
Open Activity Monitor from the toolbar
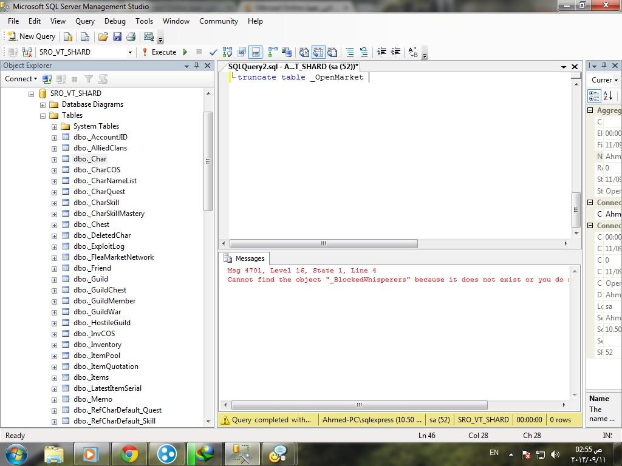click(148, 36)
